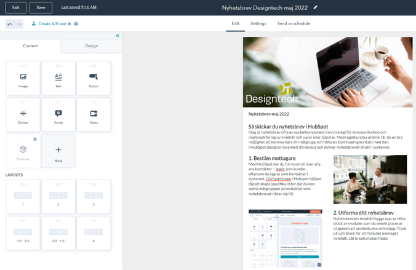Click Create A/B test link
The height and width of the screenshot is (270, 416).
tap(52, 24)
